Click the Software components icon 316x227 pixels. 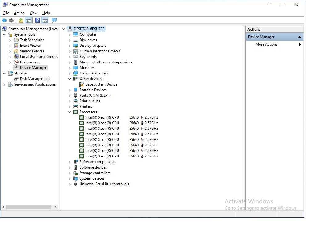tap(76, 162)
